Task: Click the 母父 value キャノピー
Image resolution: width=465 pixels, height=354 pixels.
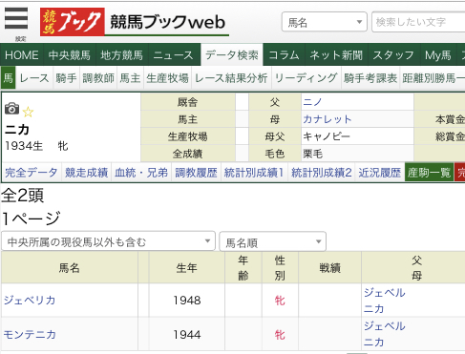Action: (x=327, y=136)
